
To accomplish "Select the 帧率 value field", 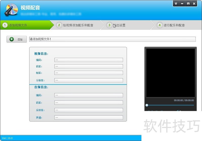I will tap(88, 73).
